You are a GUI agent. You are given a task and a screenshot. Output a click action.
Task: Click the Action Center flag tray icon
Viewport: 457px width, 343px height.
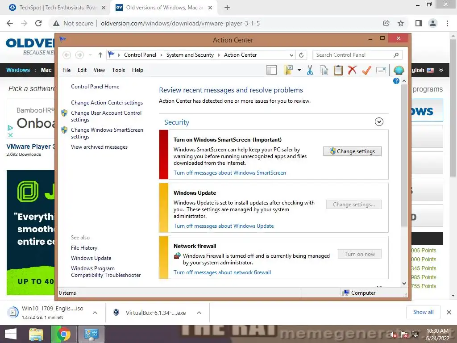(x=404, y=335)
